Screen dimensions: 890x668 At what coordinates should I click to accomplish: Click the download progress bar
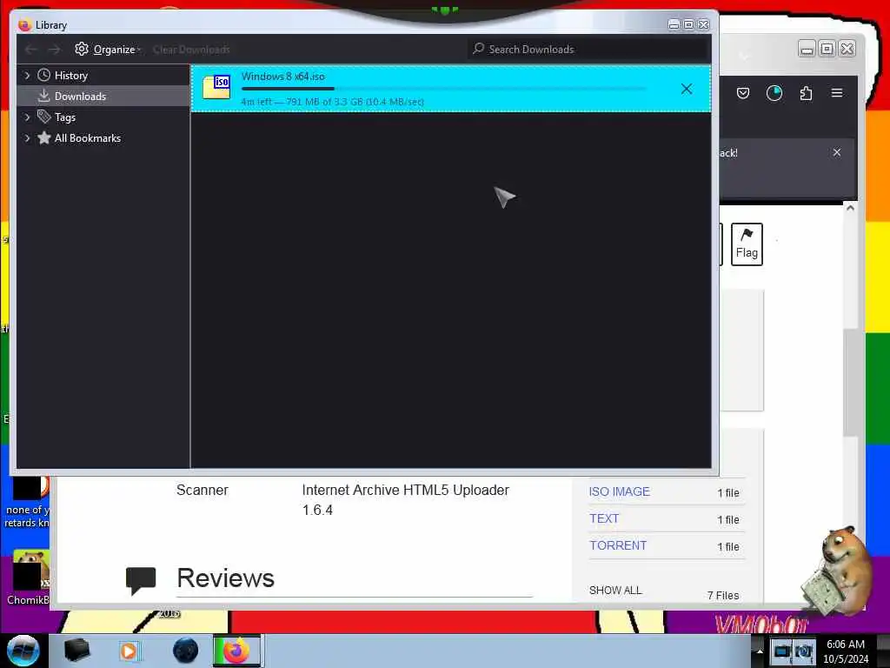443,89
